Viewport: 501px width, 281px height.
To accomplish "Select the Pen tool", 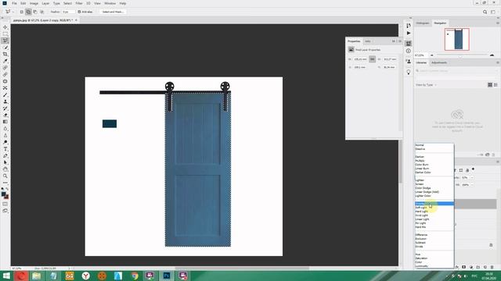I will (x=5, y=156).
